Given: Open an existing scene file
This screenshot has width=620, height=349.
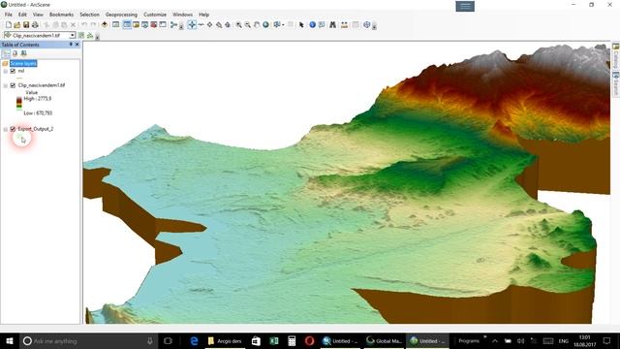Looking at the screenshot, I should 17,25.
